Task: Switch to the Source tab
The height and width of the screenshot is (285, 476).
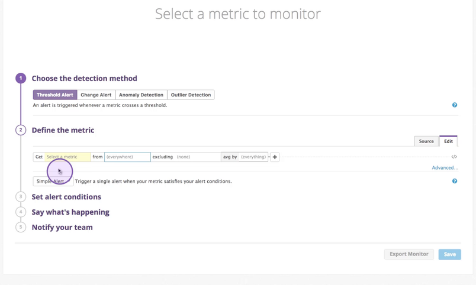Action: pos(426,141)
